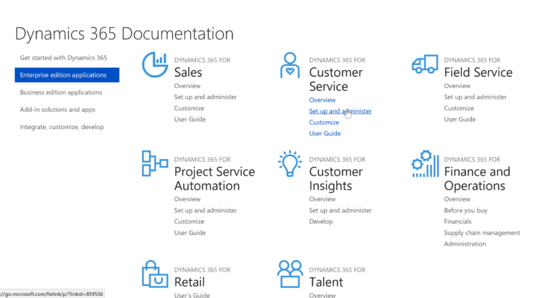Viewport: 551px width, 298px height.
Task: Open Customer Insights Overview link
Action: tap(322, 199)
